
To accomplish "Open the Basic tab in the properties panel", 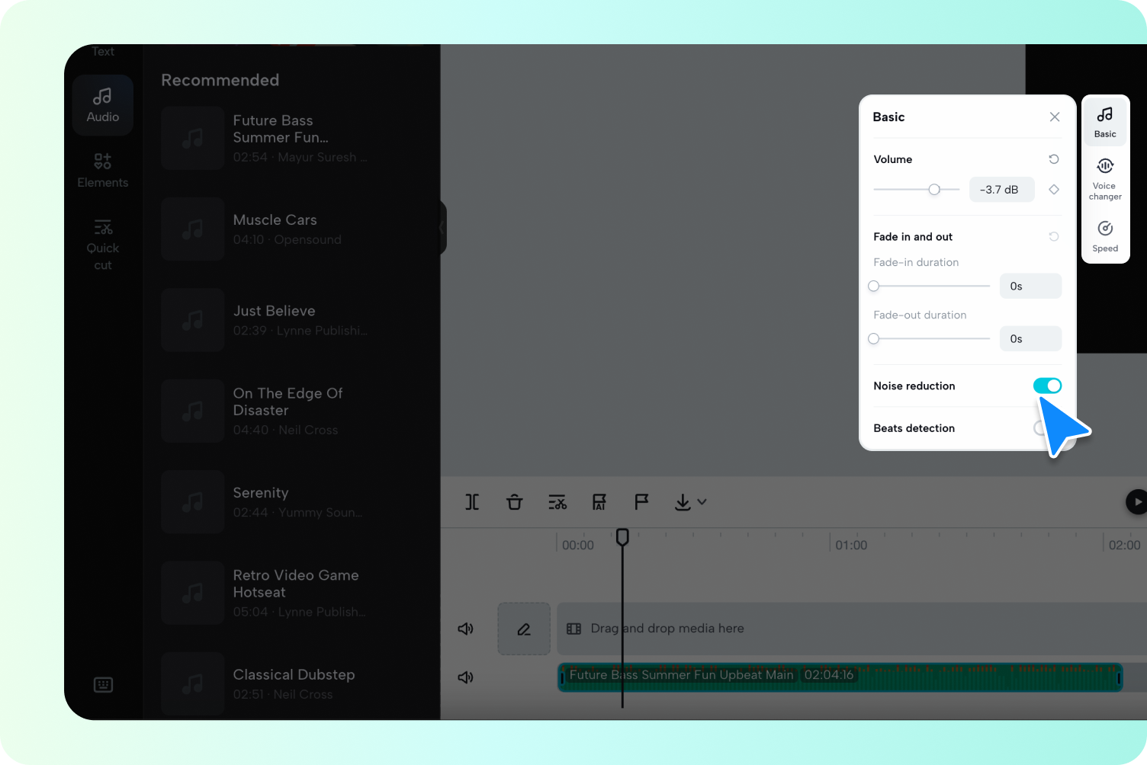I will tap(1105, 120).
